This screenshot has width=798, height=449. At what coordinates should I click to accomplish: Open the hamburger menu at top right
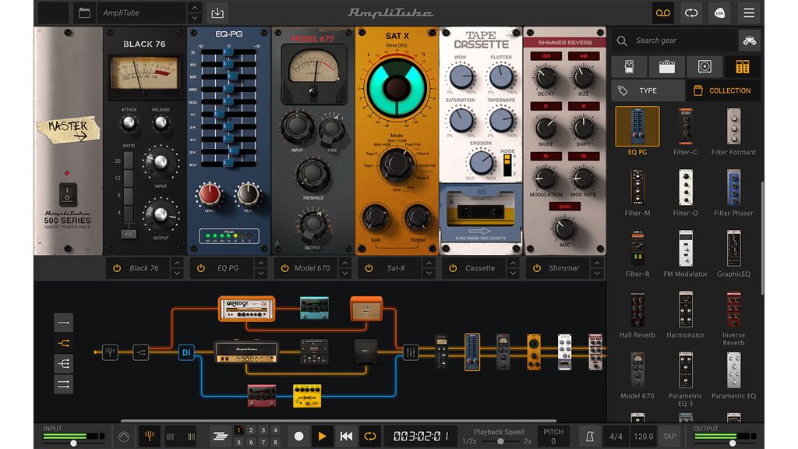pyautogui.click(x=747, y=13)
